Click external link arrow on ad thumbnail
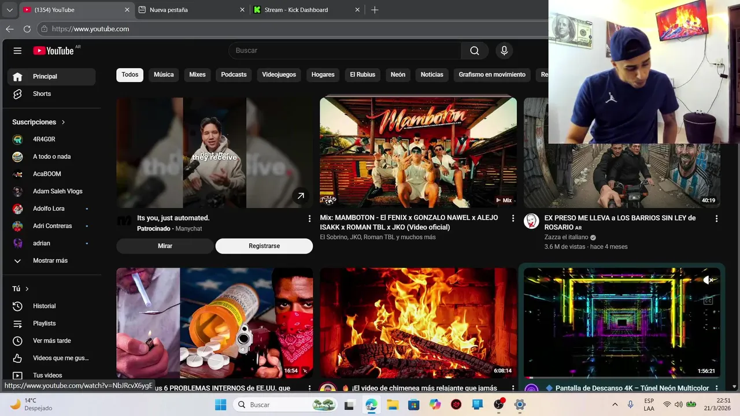Image resolution: width=740 pixels, height=416 pixels. click(x=301, y=196)
